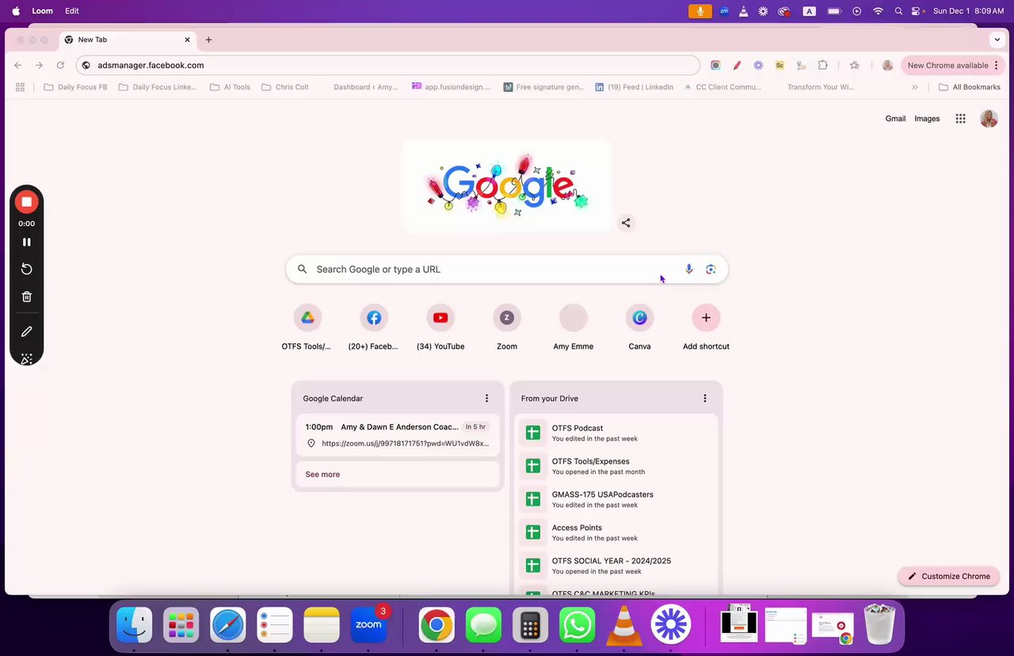Open the All Bookmarks folder

(969, 87)
